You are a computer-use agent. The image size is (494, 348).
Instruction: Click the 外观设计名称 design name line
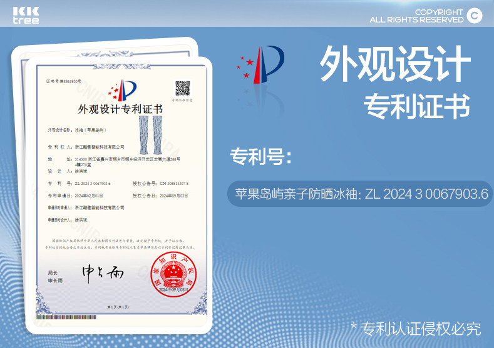pos(78,130)
